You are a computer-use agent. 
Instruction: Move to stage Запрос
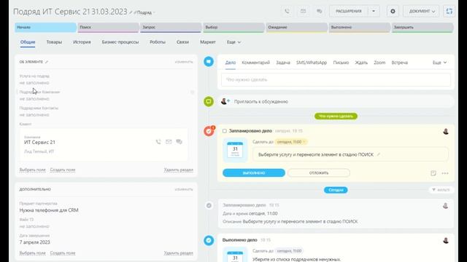point(171,28)
